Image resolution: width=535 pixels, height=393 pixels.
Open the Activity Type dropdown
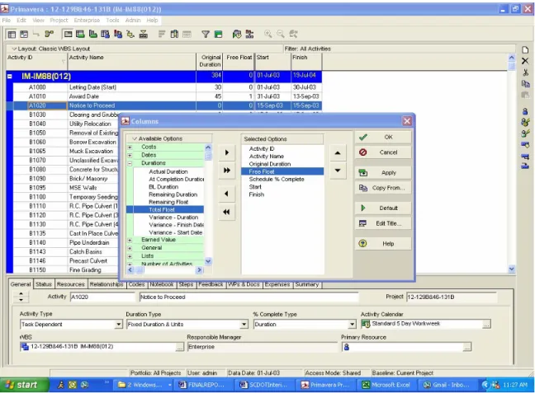[x=119, y=325]
